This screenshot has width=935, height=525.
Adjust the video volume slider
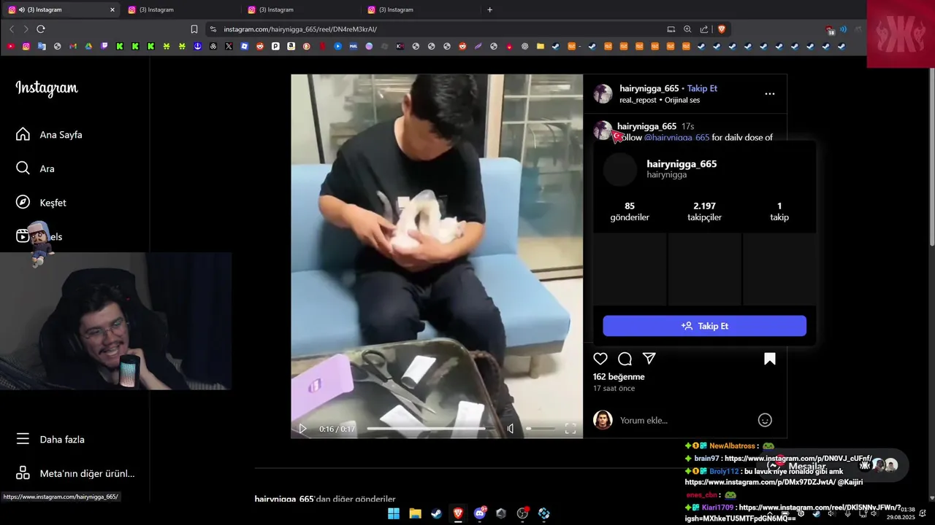pos(541,429)
